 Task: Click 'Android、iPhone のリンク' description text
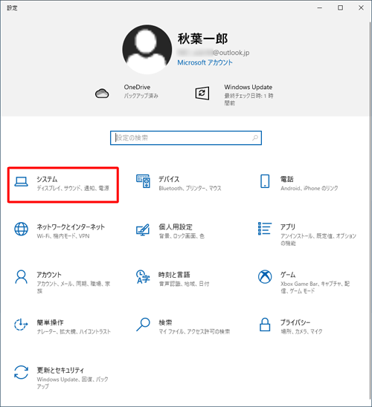point(310,188)
